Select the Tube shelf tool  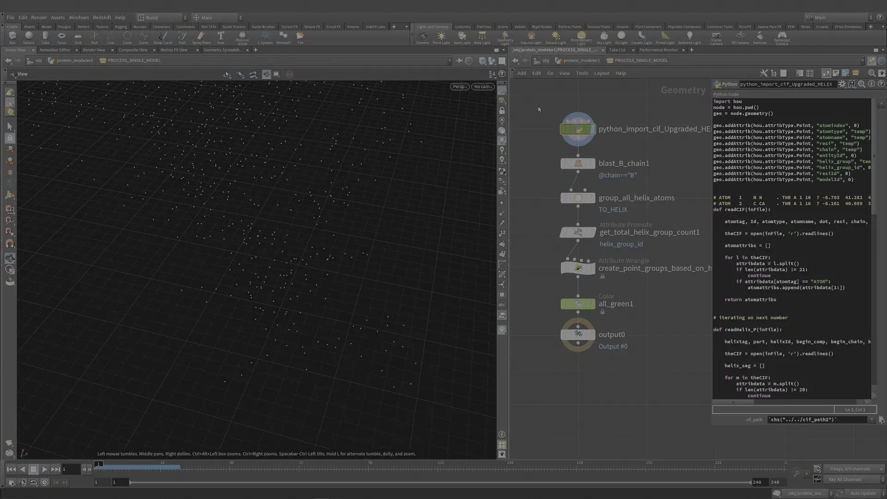click(45, 38)
